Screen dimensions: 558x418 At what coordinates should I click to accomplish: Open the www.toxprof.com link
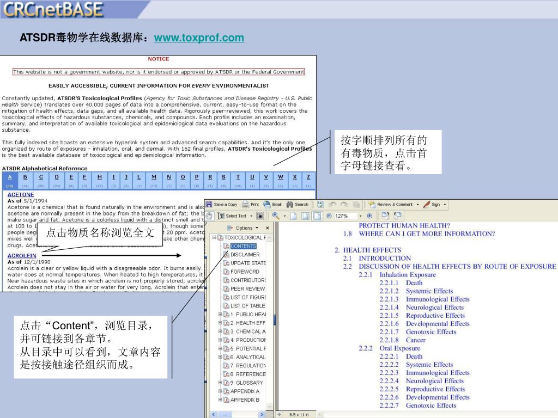point(199,38)
